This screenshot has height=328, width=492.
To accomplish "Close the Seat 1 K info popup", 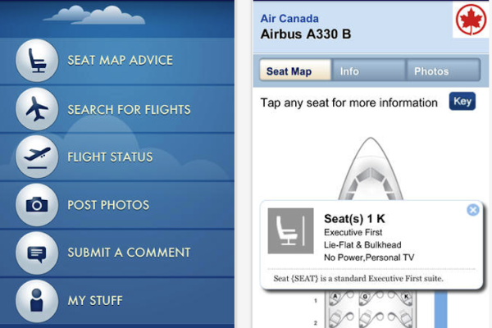I will tap(473, 210).
